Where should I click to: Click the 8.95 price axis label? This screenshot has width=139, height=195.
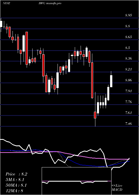(128, 15)
